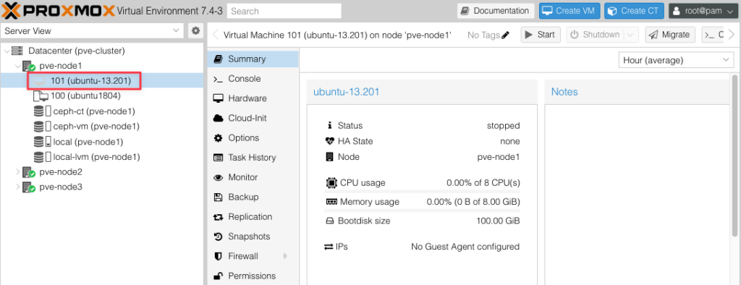
Task: Click the local-lvm storage icon
Action: [x=43, y=157]
